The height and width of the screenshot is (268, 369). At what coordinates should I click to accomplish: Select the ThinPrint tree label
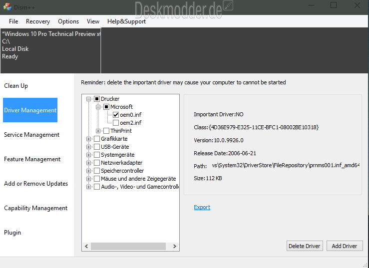coord(121,131)
